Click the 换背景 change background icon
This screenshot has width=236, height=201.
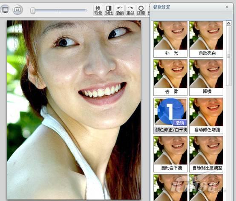98,10
